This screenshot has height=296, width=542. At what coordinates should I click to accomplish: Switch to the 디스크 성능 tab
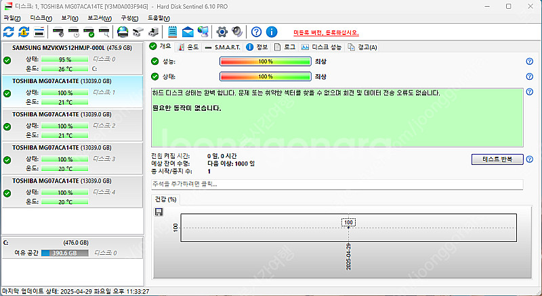tap(321, 47)
